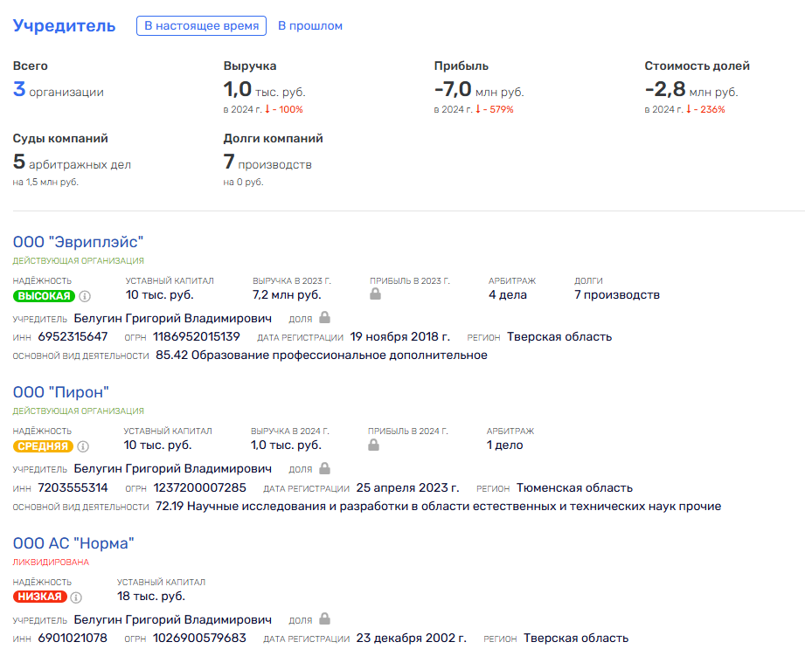Click the lock icon under Прибыль в 2023 г.
805x649 pixels.
(x=375, y=294)
